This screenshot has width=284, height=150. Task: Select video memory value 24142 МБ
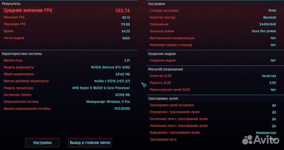123,74
